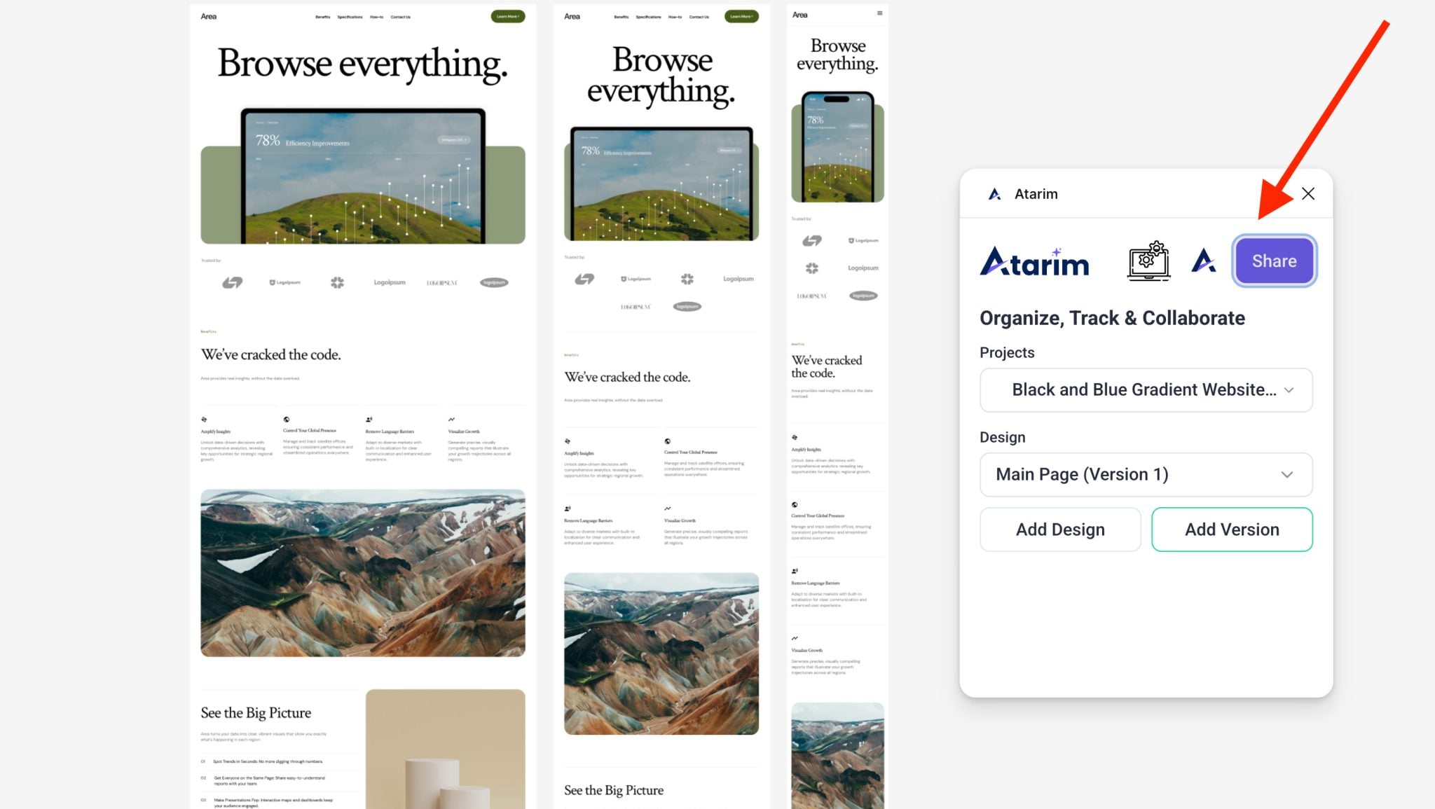Viewport: 1435px width, 809px height.
Task: Click the small Atarim 'A' icon beside Share
Action: click(x=1203, y=261)
